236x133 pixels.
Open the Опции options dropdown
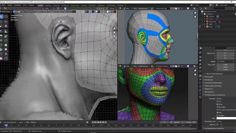click(x=112, y=8)
